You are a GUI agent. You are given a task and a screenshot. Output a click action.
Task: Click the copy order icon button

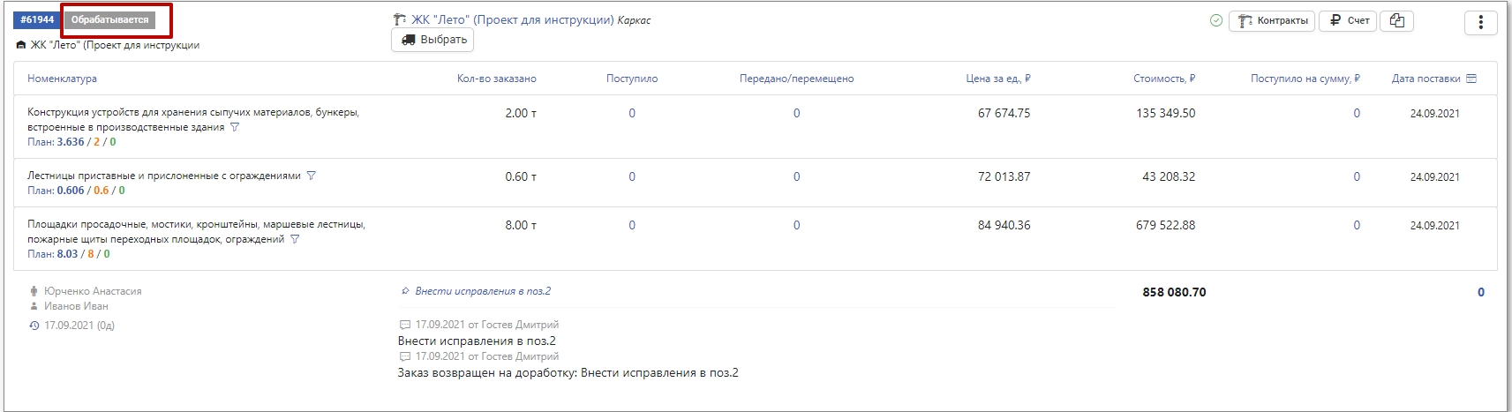(x=1396, y=21)
